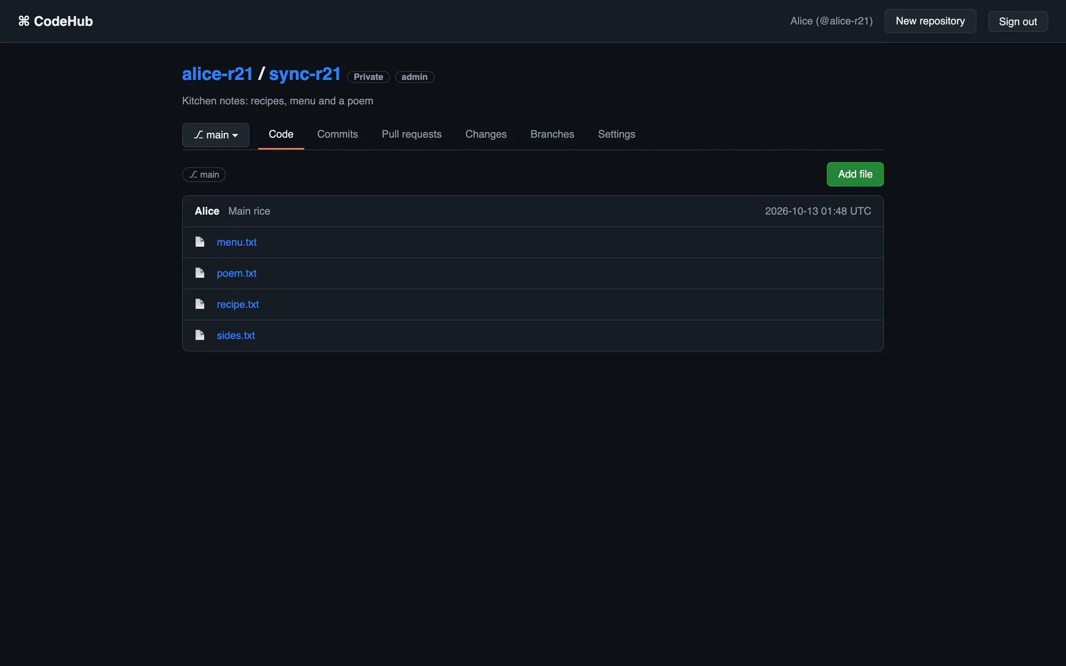Viewport: 1066px width, 666px height.
Task: Click the admin role badge
Action: click(x=415, y=77)
